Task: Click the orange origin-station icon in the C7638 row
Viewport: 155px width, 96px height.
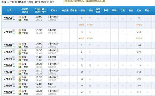Action: 20,30
